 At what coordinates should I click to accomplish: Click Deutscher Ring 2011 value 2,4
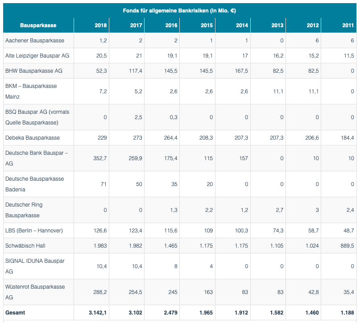click(350, 210)
